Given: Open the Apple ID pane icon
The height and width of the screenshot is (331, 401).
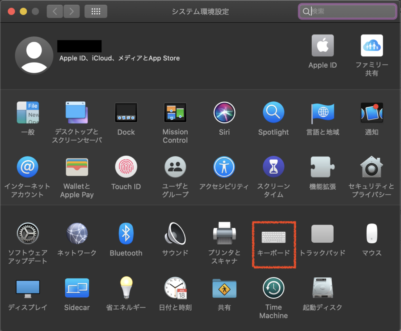Looking at the screenshot, I should [x=323, y=45].
